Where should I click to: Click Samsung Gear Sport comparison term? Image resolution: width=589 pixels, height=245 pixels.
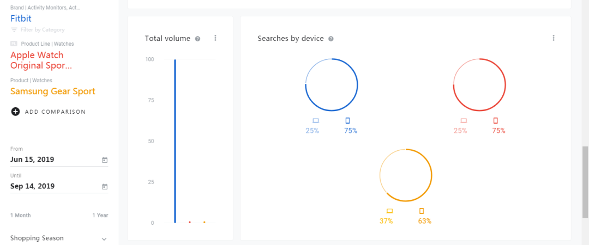pos(52,91)
